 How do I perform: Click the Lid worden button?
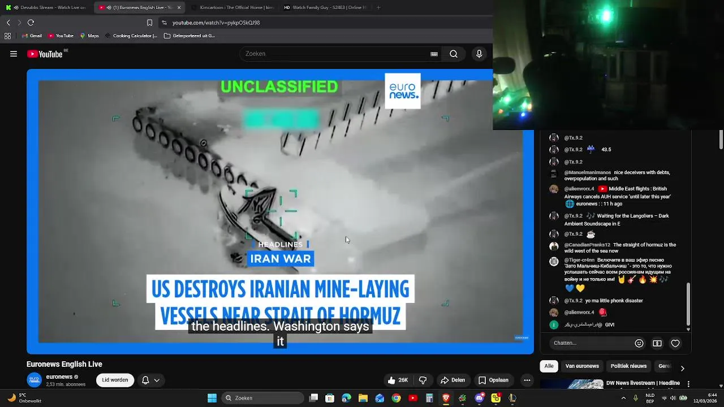click(x=115, y=380)
